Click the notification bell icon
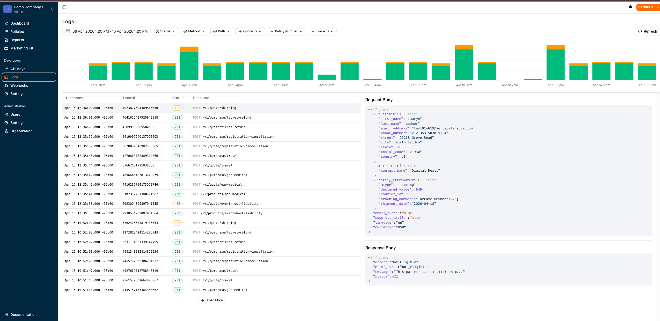The width and height of the screenshot is (660, 321). tap(630, 7)
